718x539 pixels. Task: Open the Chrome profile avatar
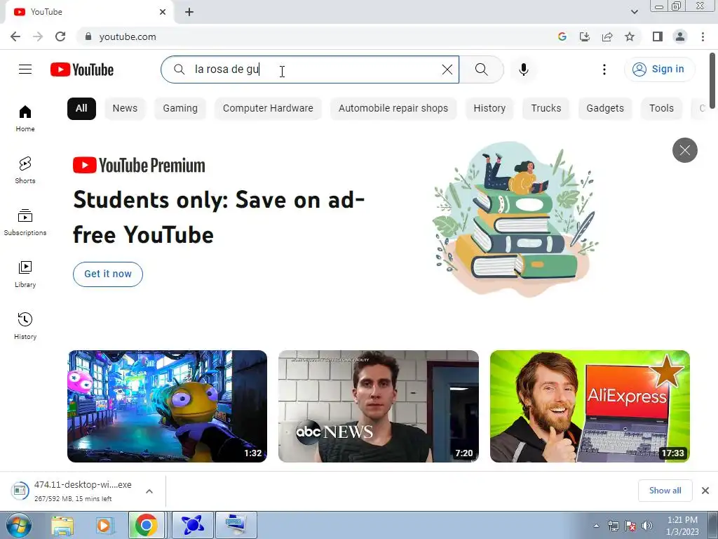point(680,36)
